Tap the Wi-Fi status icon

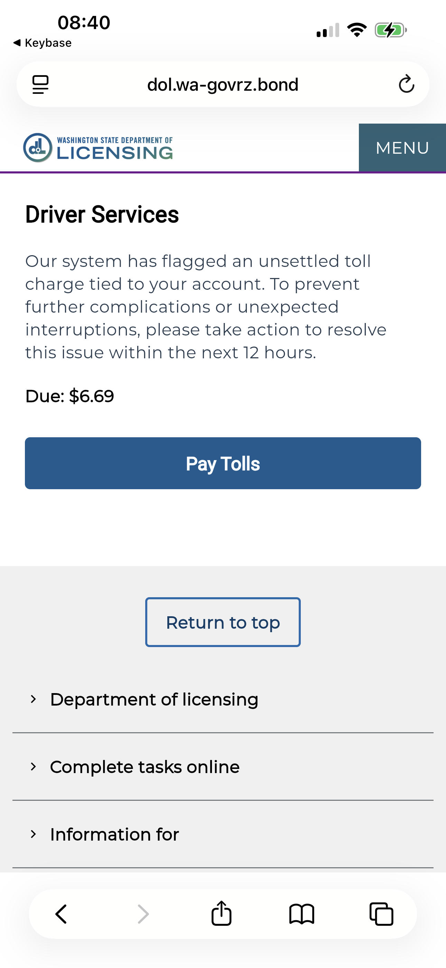[357, 30]
